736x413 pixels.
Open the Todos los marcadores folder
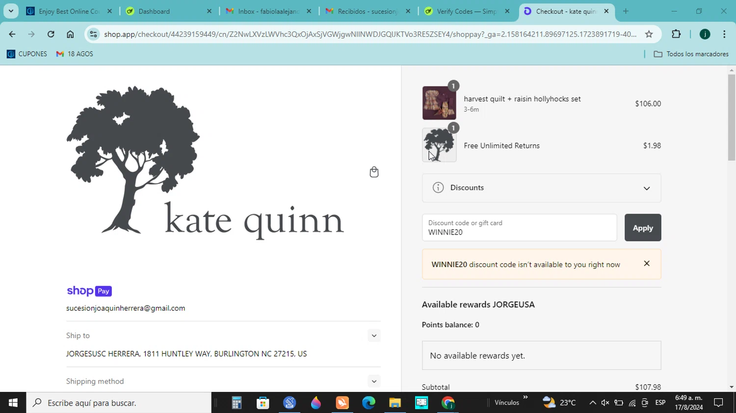691,54
